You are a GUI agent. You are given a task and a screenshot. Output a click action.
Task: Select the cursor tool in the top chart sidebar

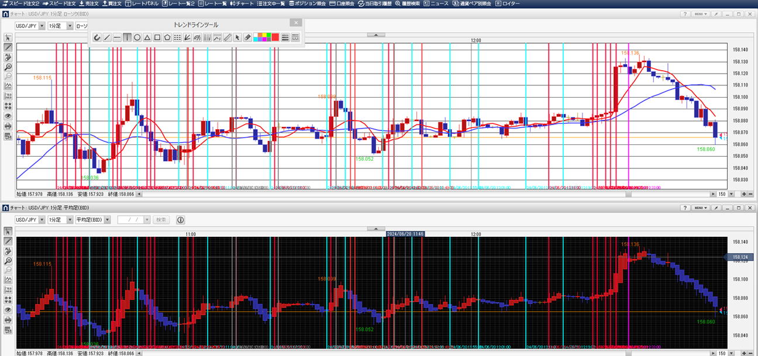click(8, 37)
